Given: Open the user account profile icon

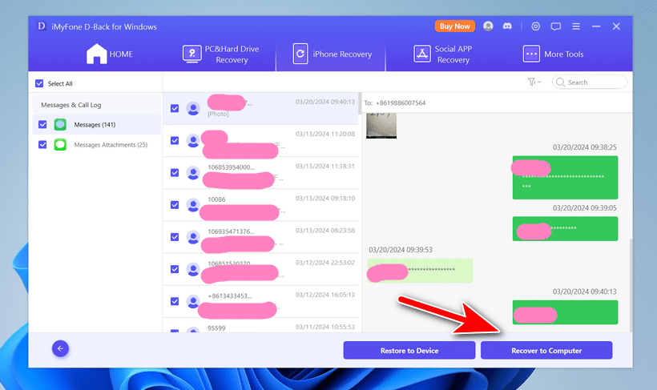Looking at the screenshot, I should 489,26.
